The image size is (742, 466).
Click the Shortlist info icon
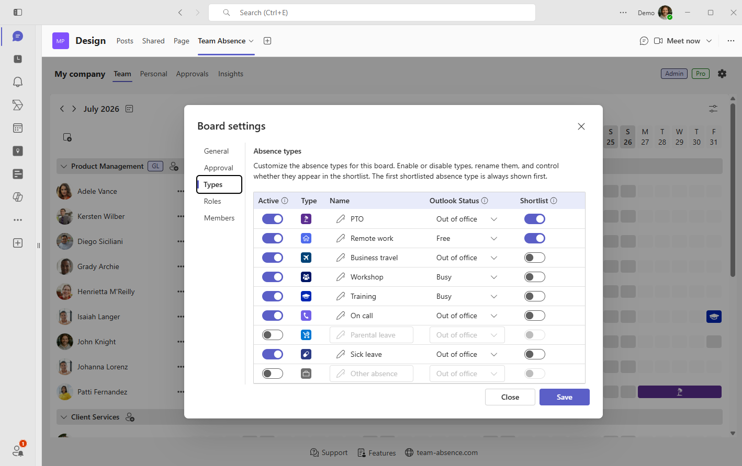click(554, 201)
